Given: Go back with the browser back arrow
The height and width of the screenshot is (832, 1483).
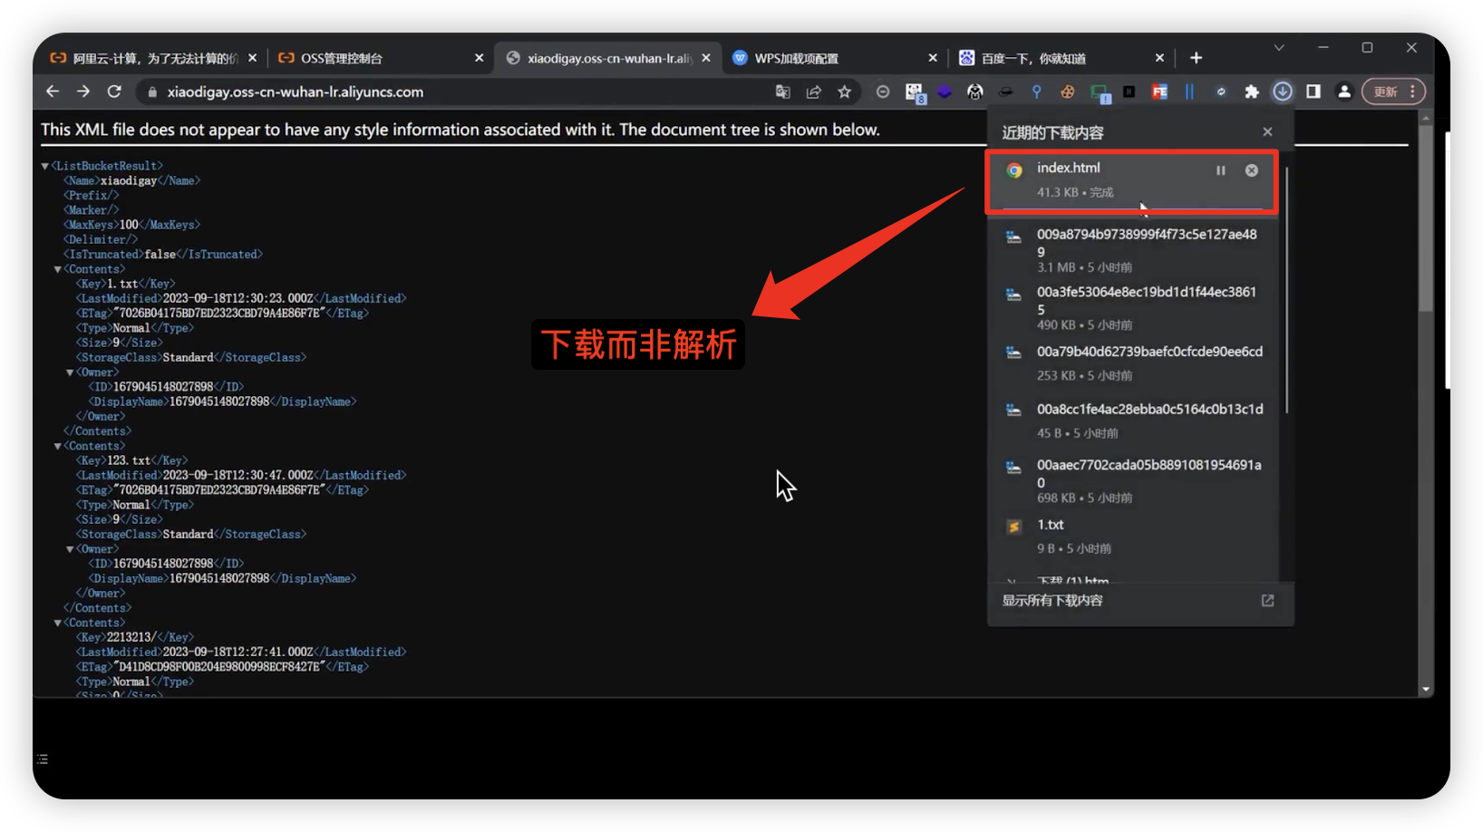Looking at the screenshot, I should click(53, 92).
